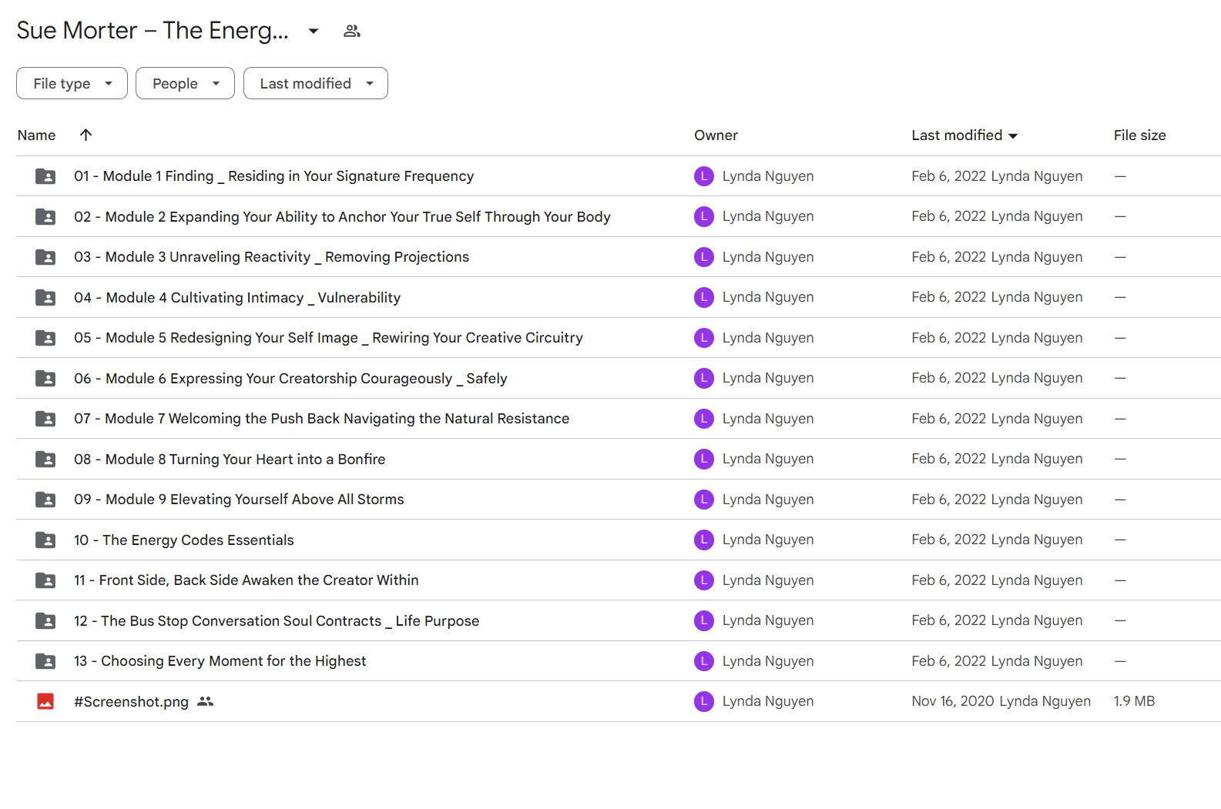This screenshot has height=809, width=1221.
Task: Select '01 - Module 1 Finding _ Residing' folder name
Action: 273,176
